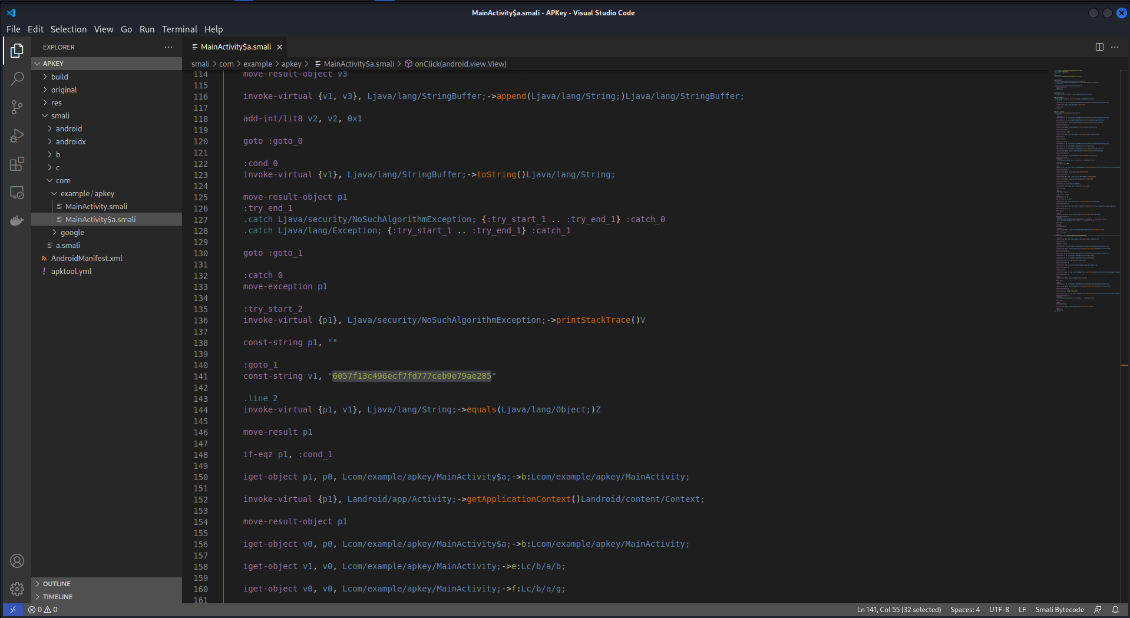Click the highlighted hash string on line 141

point(412,376)
